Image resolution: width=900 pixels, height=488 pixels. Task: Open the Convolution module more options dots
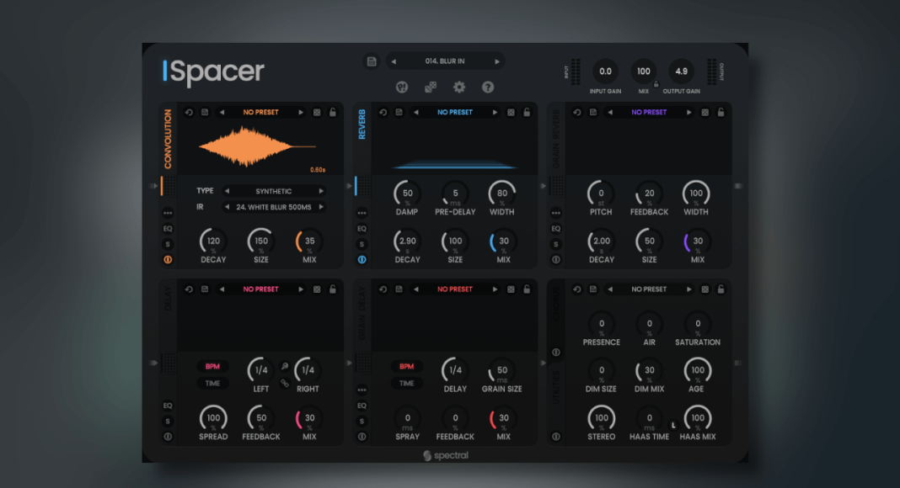[x=168, y=213]
